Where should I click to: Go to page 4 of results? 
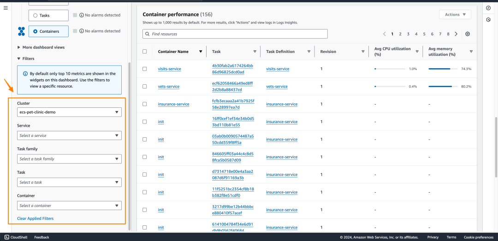[416, 34]
